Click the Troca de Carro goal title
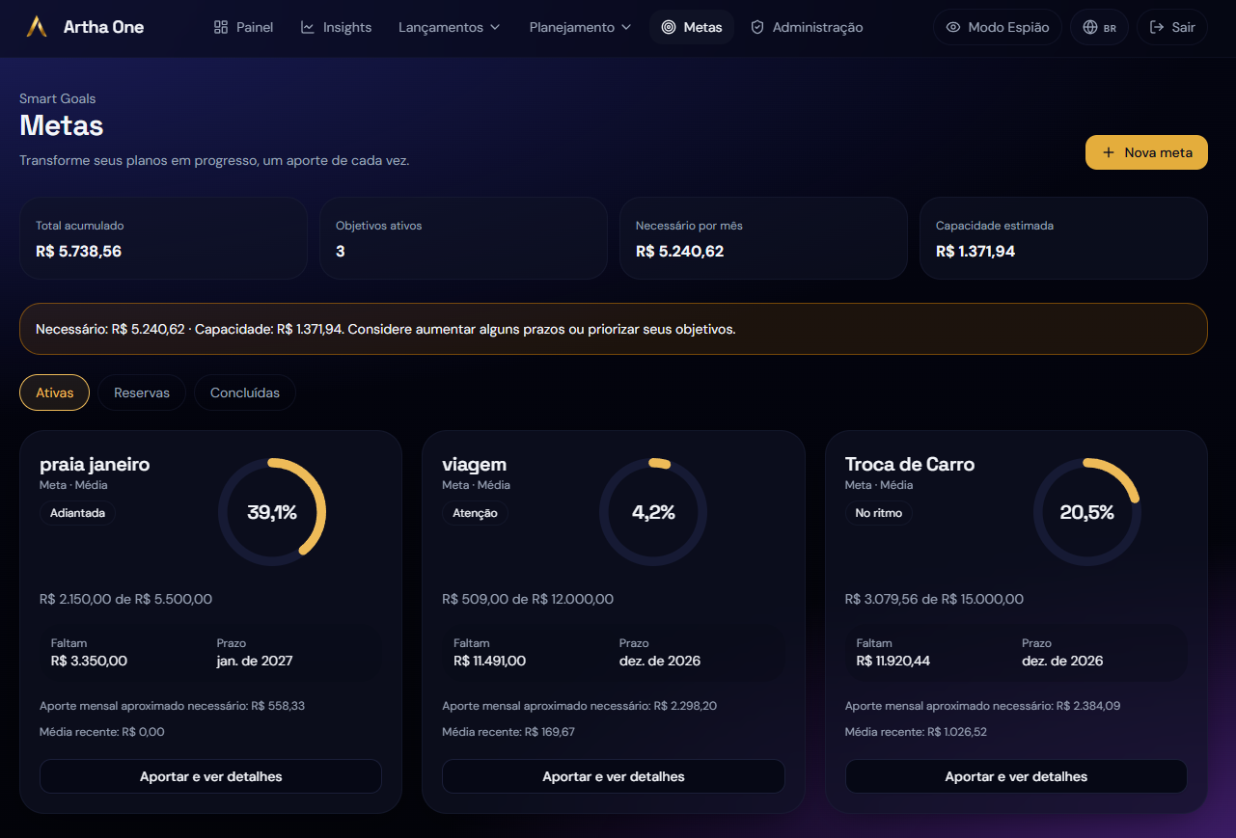The width and height of the screenshot is (1236, 838). coord(910,464)
